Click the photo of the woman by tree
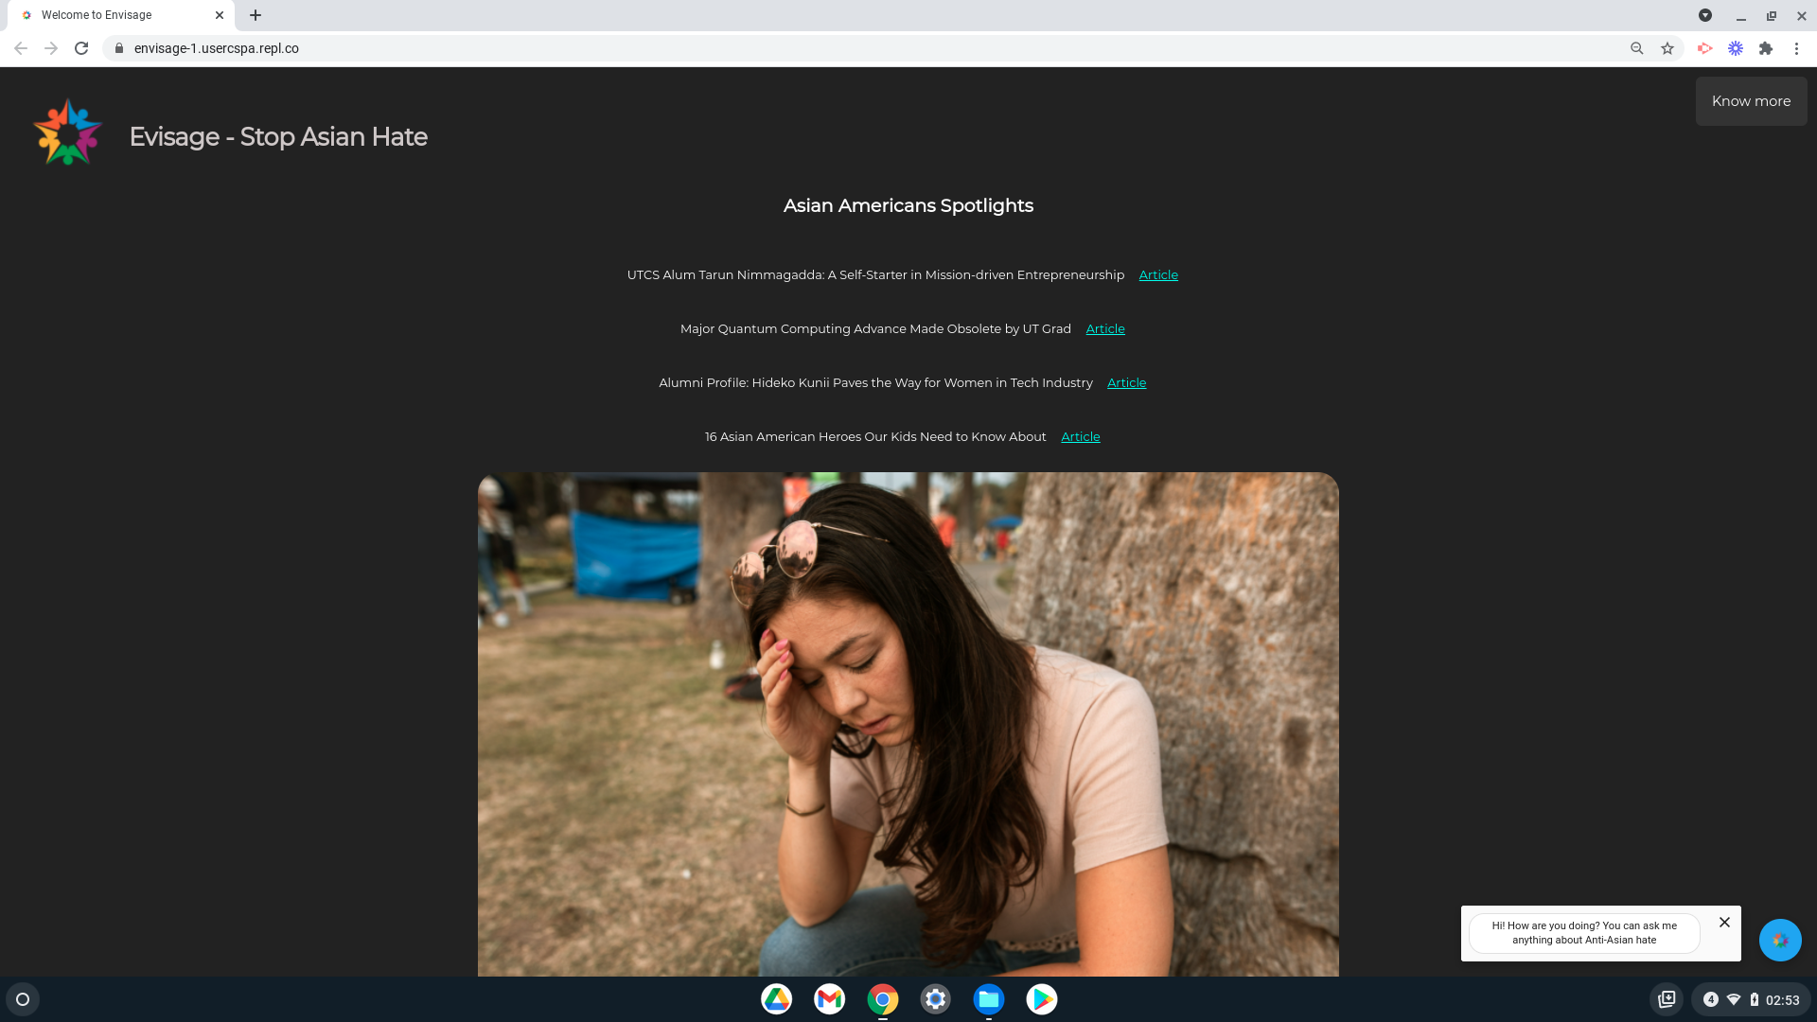 point(908,724)
